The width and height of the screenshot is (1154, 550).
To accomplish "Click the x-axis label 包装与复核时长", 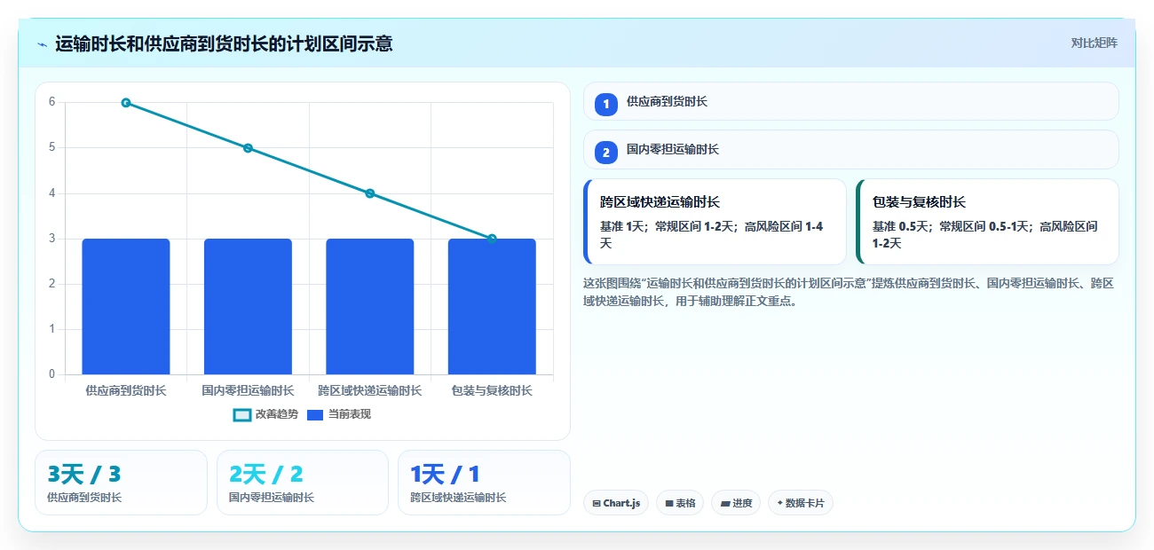I will [x=492, y=390].
